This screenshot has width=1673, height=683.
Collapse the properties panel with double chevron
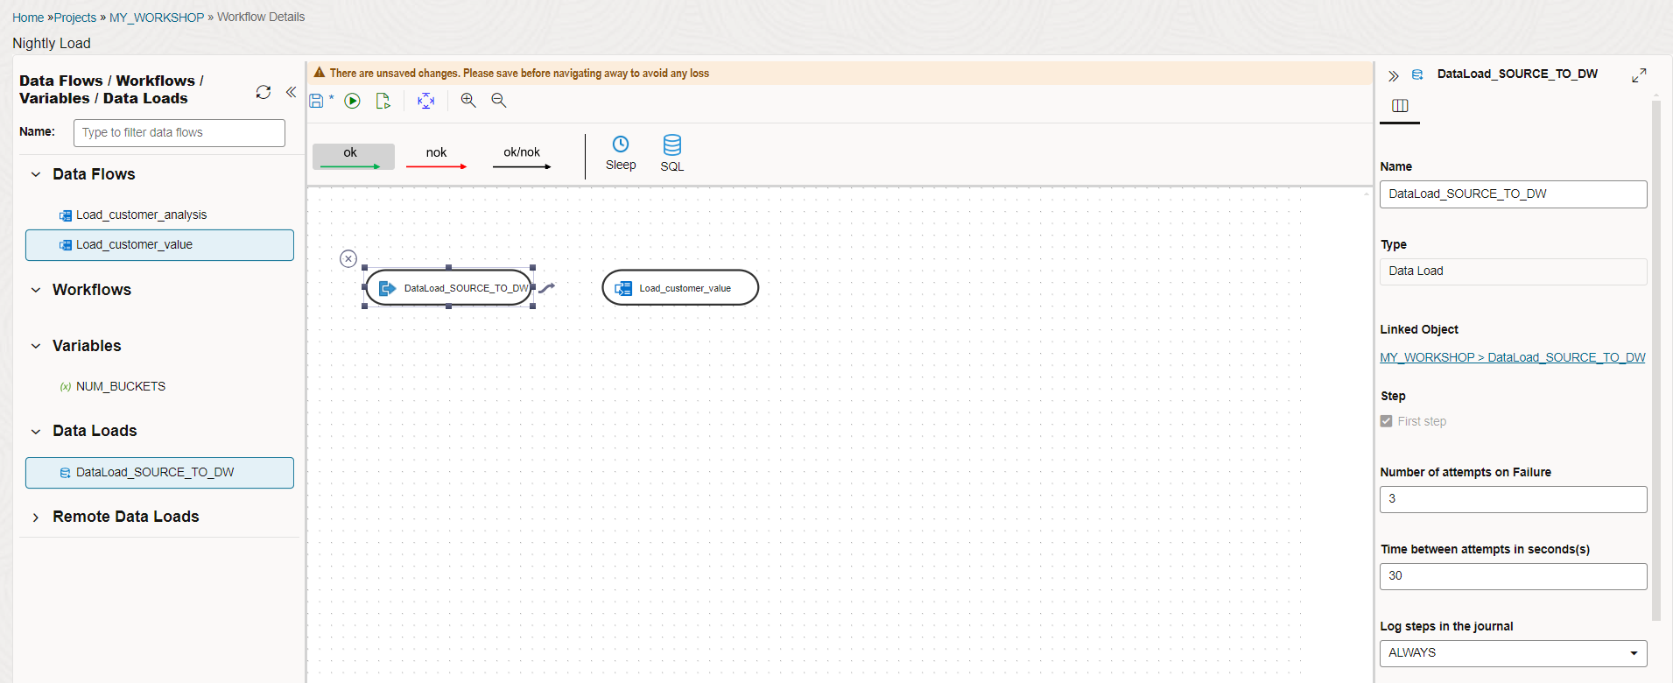pos(1393,76)
